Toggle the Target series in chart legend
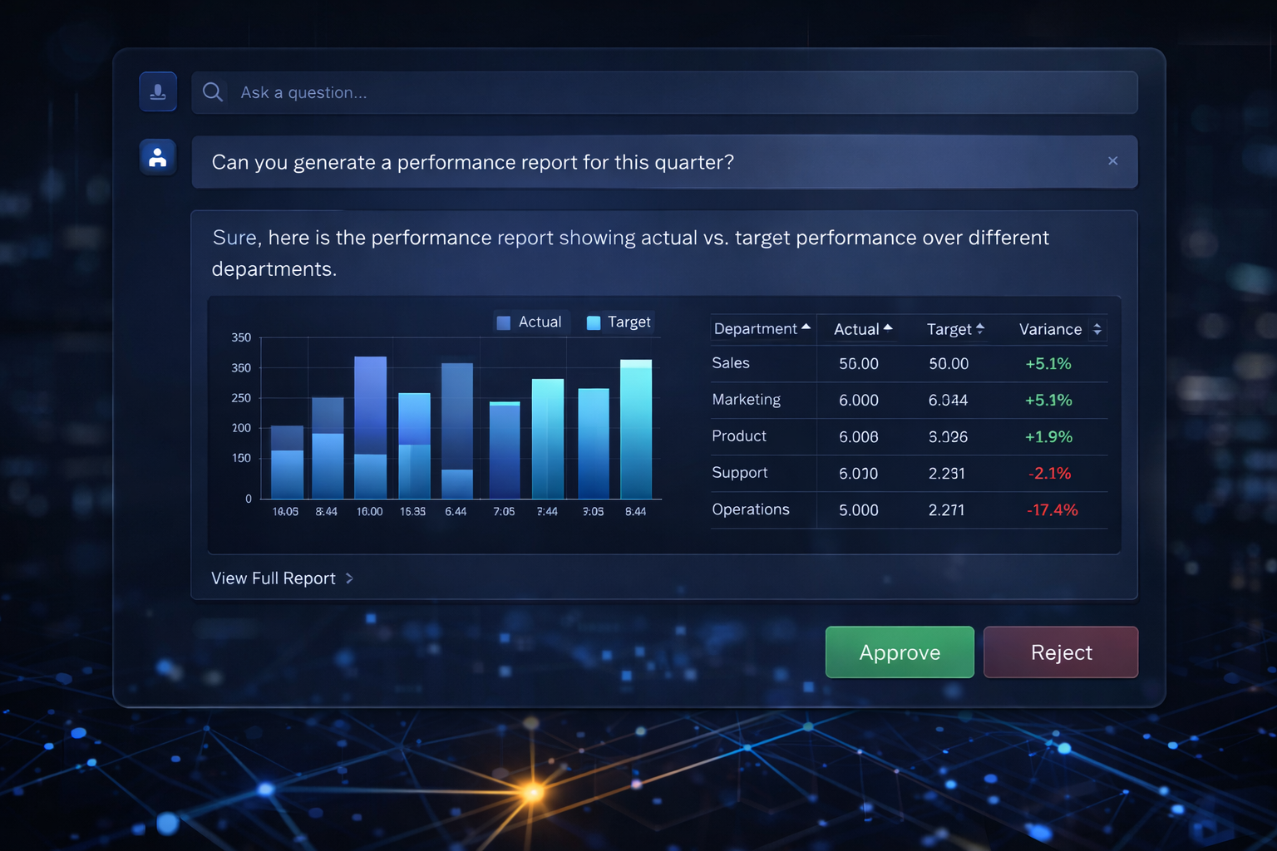The image size is (1277, 851). click(619, 322)
